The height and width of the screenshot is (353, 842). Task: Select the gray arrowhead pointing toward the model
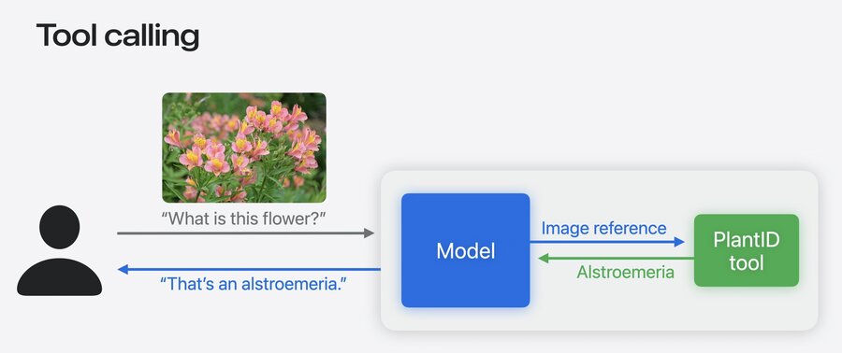pos(369,233)
